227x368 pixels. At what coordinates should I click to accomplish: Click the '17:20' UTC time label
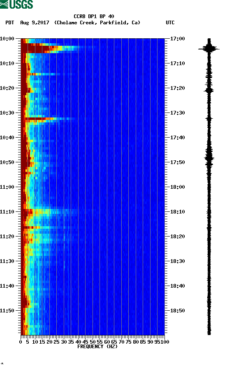click(x=177, y=88)
